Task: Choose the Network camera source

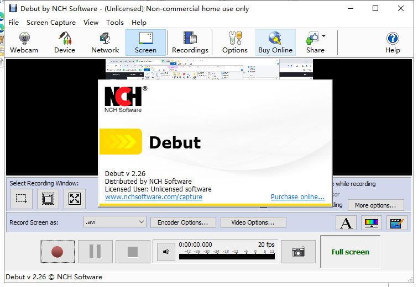Action: point(105,42)
